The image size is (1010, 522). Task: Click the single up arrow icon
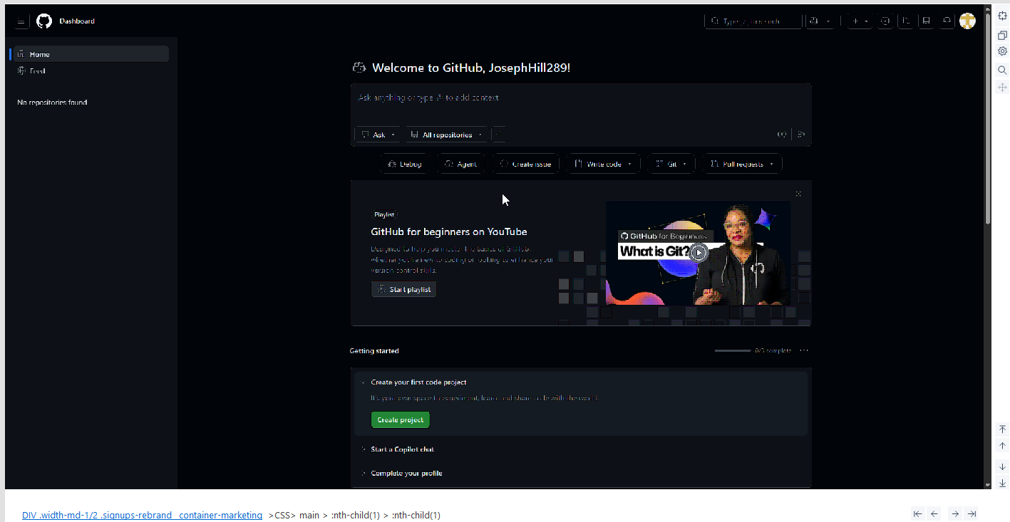tap(1002, 446)
